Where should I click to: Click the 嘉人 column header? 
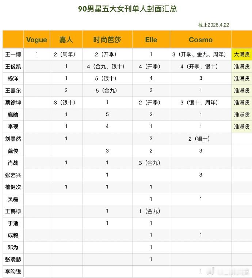[66, 40]
